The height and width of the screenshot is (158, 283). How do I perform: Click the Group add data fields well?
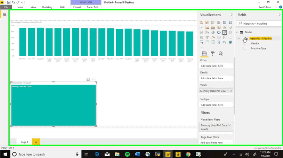[216, 66]
